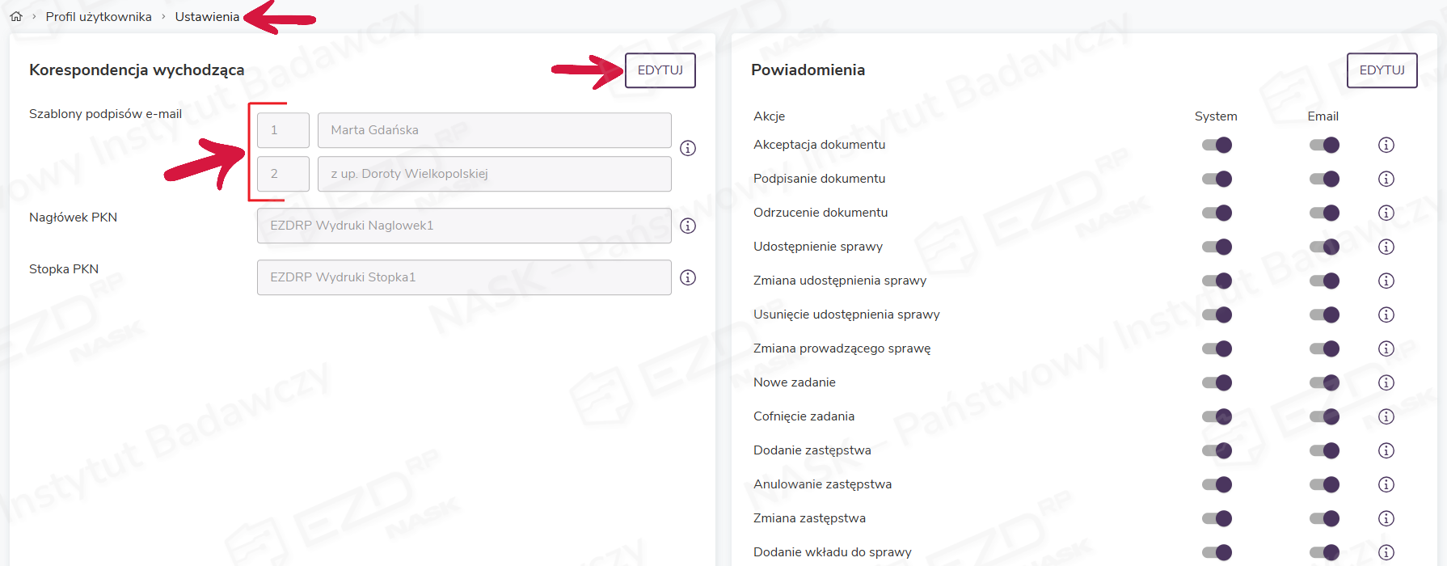Toggle System switch for Cofnięcie zadania
Image resolution: width=1447 pixels, height=566 pixels.
tap(1217, 416)
